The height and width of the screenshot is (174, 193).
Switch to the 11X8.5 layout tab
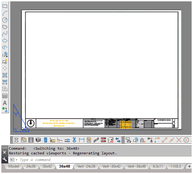coord(176,166)
